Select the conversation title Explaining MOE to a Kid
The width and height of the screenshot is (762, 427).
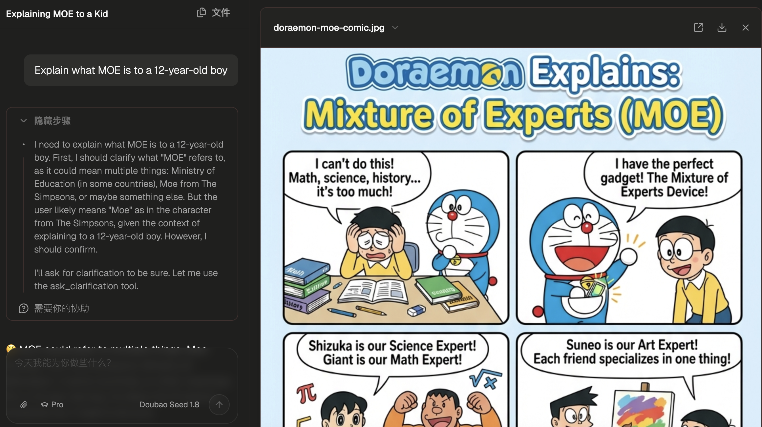[57, 14]
